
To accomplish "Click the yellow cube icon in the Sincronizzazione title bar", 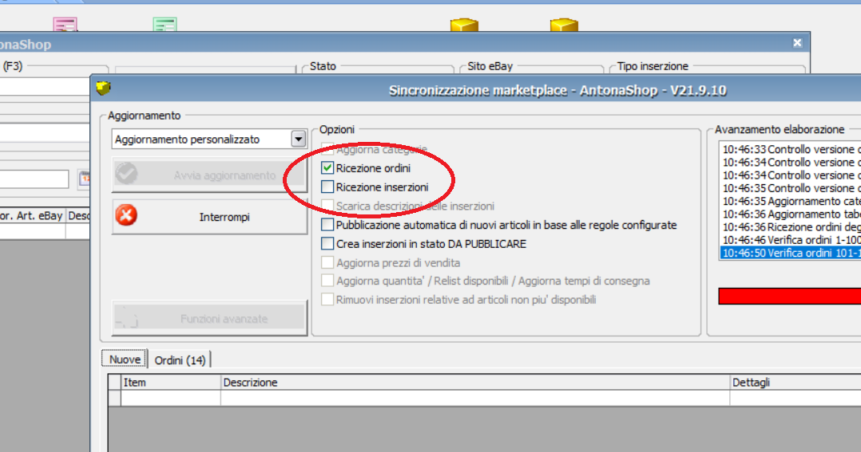I will pyautogui.click(x=103, y=88).
